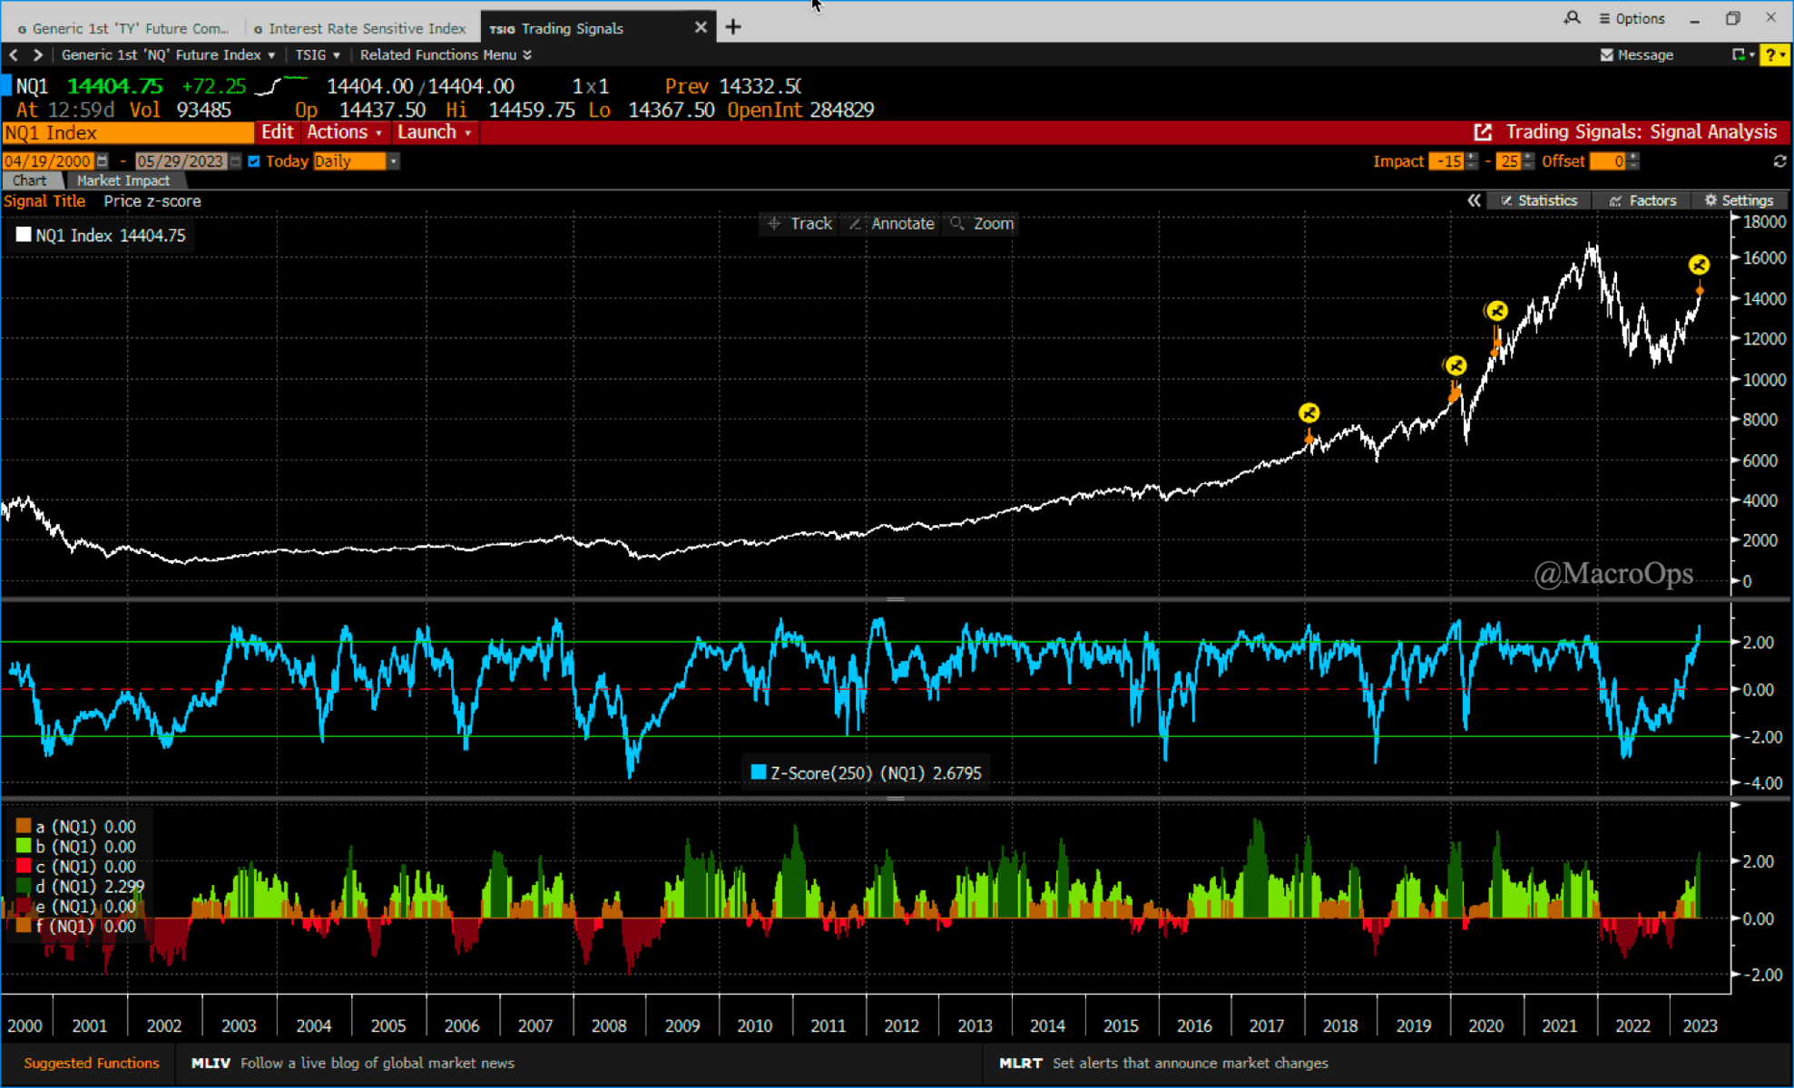Open the Statistics panel button
This screenshot has height=1088, width=1794.
pos(1539,200)
